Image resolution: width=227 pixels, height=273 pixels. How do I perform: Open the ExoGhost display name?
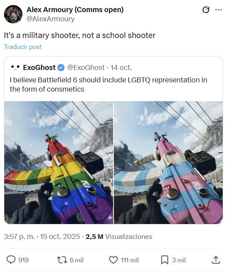(x=39, y=67)
